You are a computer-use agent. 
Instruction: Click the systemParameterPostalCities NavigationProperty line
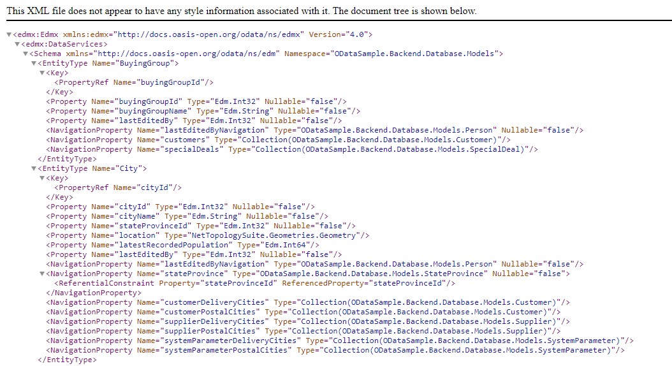(335, 351)
